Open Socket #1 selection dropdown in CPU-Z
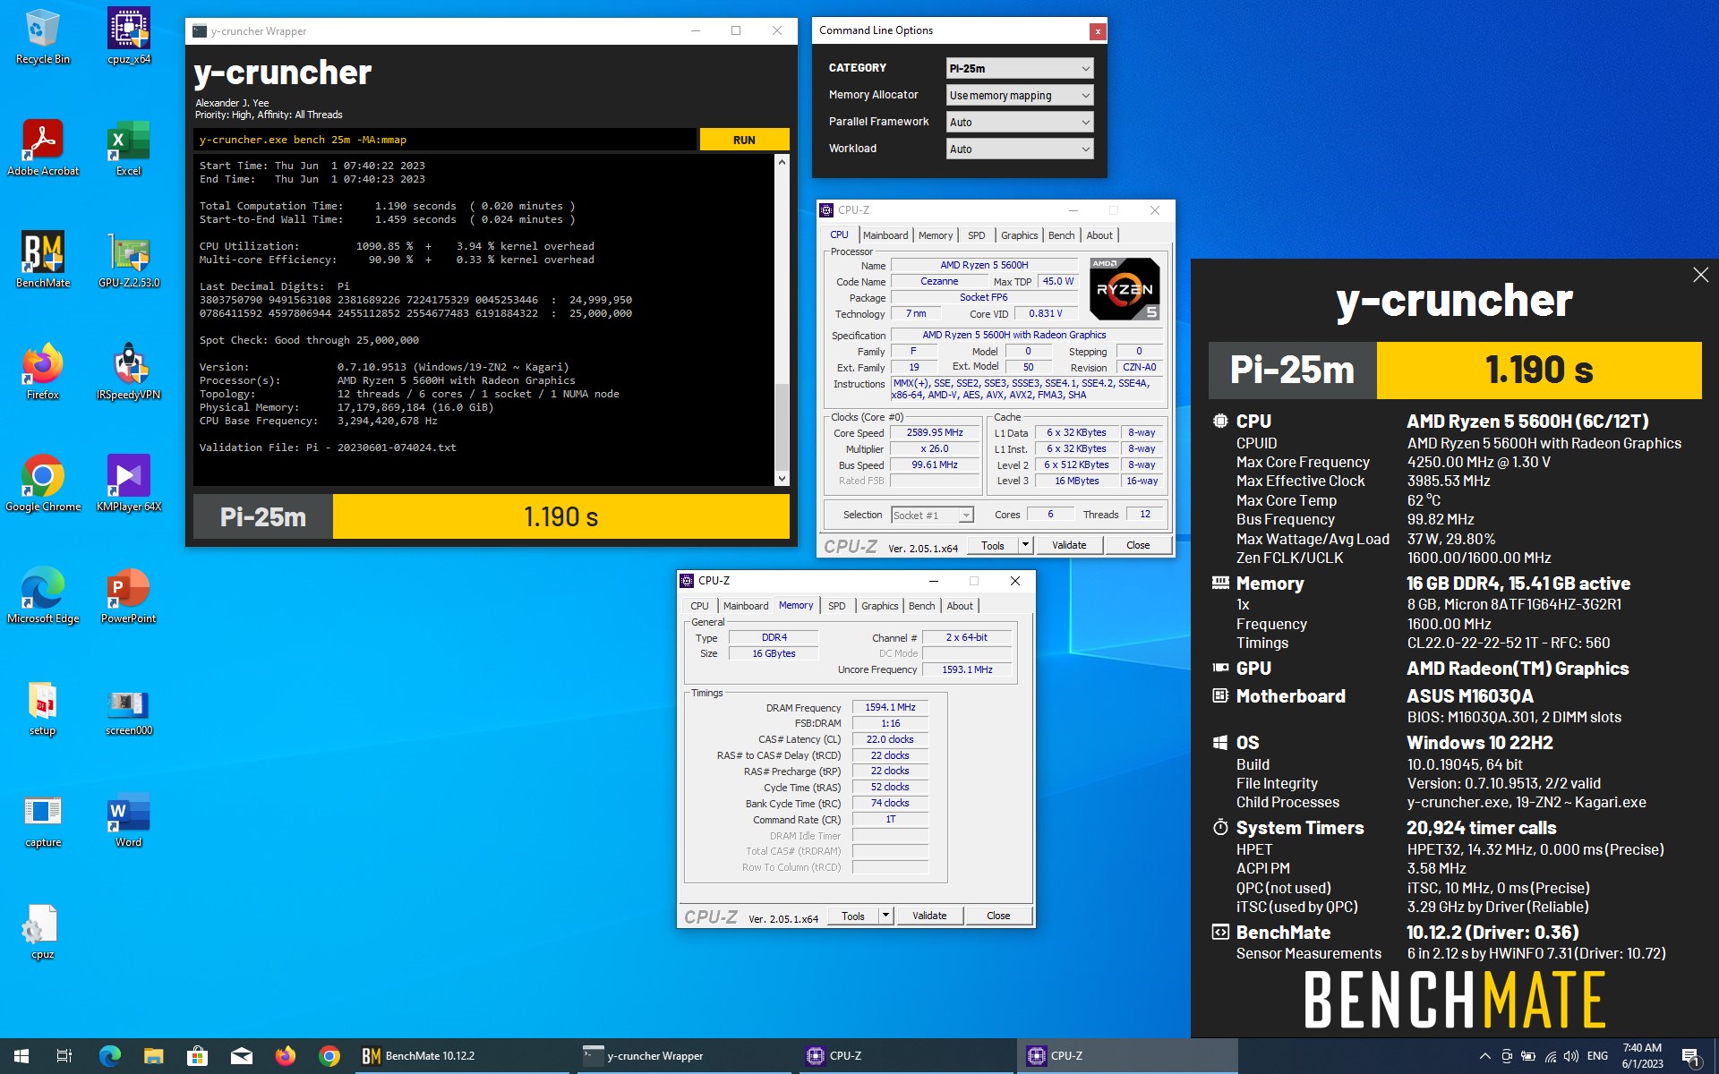This screenshot has height=1074, width=1719. point(932,515)
